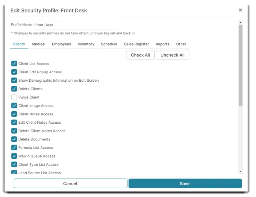Cancel editing the security profile
Viewport: 256px width, 197px height.
click(71, 184)
